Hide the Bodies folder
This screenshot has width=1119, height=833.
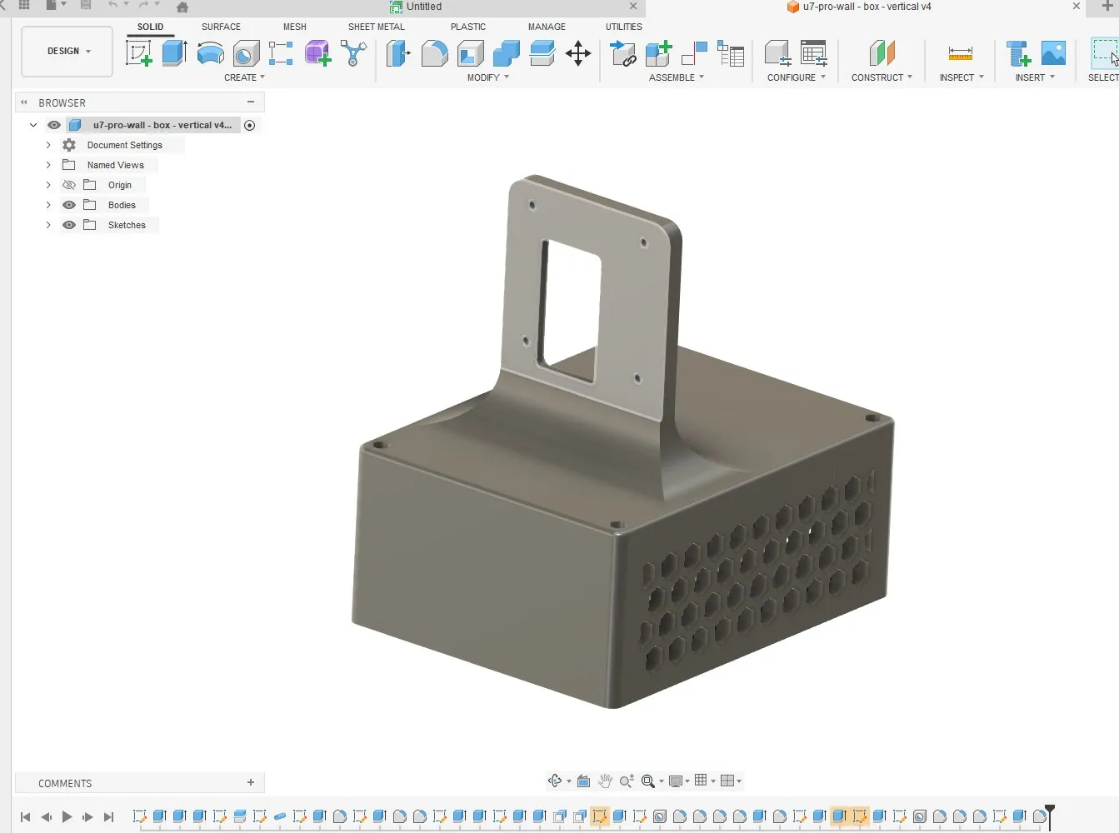pyautogui.click(x=69, y=205)
